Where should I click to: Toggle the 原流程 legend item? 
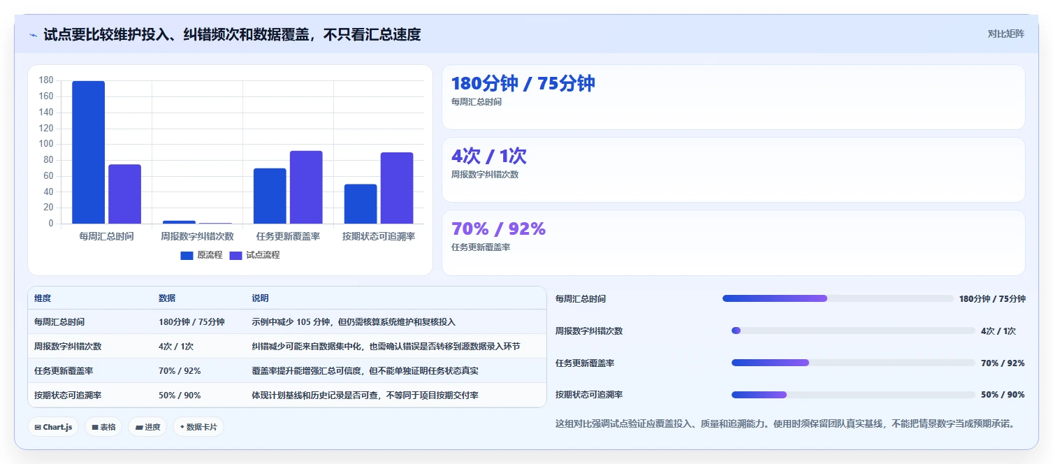(x=201, y=255)
